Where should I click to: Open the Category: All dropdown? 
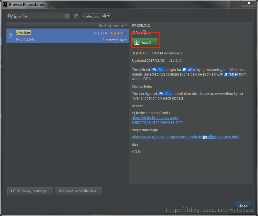96,16
